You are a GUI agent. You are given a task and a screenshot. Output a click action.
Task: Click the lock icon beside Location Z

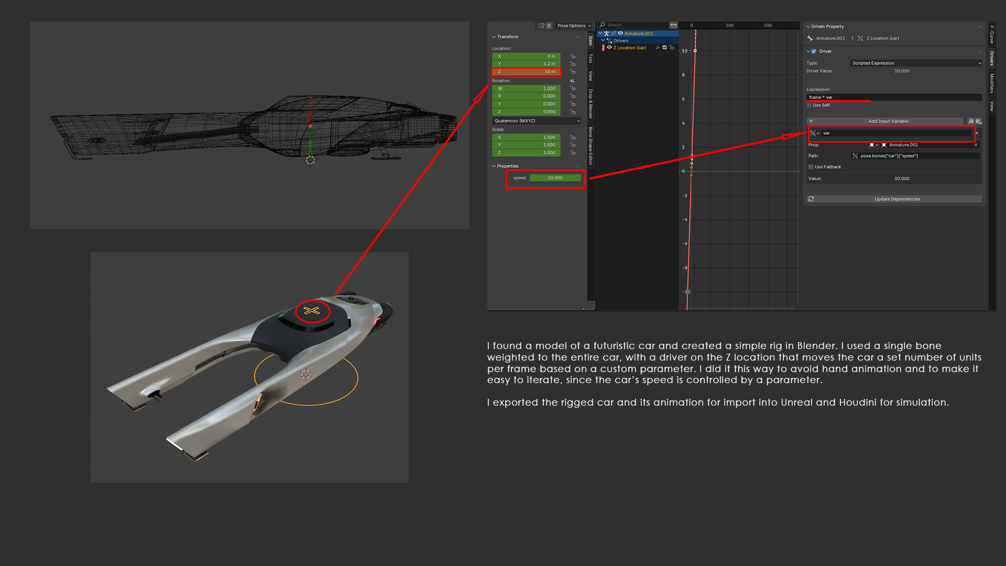(573, 72)
